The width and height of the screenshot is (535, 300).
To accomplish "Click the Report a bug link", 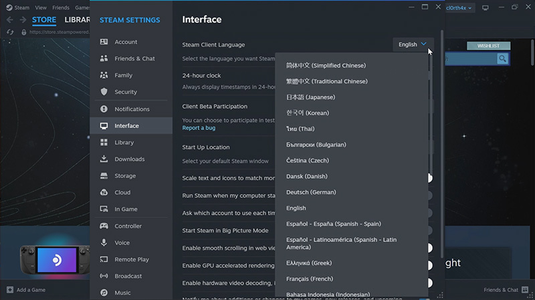I will tap(199, 127).
